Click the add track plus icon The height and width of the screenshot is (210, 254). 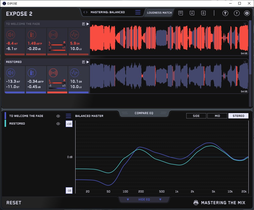(203, 13)
